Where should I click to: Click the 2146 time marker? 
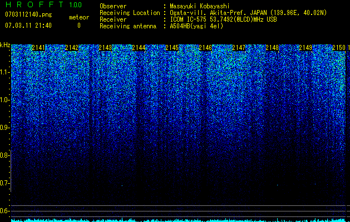coord(205,48)
